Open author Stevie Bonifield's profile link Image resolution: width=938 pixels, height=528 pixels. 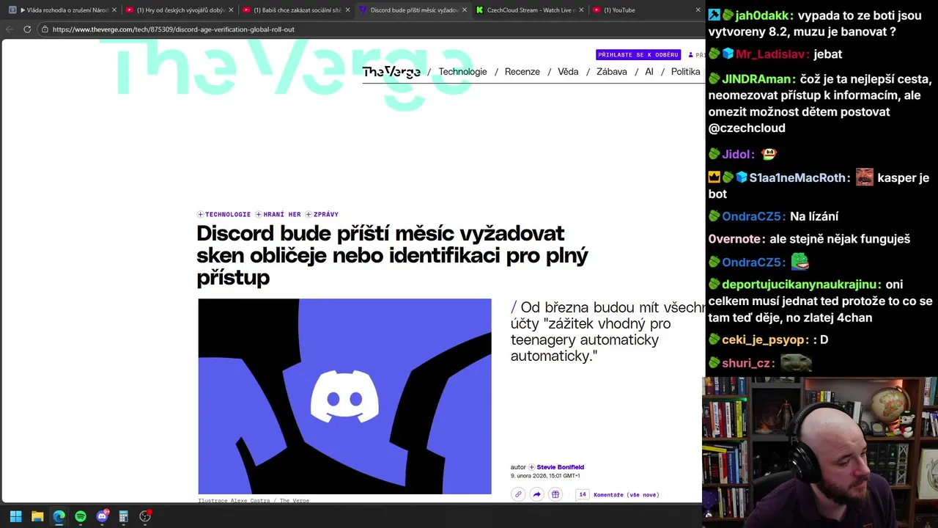[560, 467]
